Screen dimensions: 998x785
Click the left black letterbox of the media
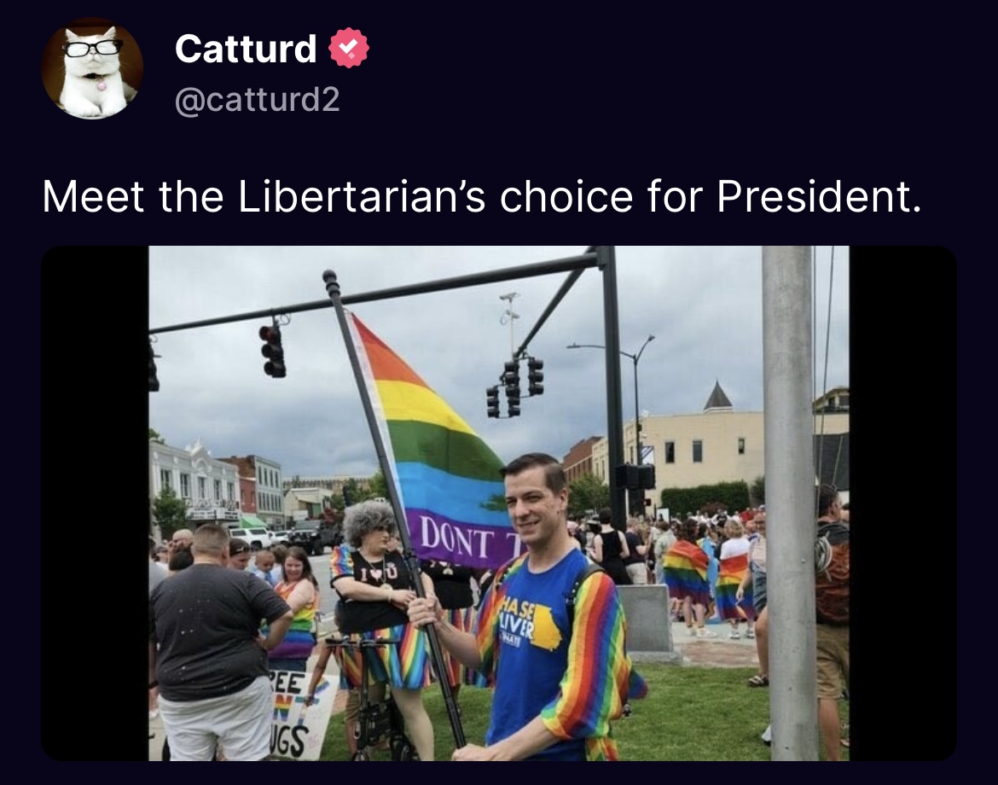95,503
